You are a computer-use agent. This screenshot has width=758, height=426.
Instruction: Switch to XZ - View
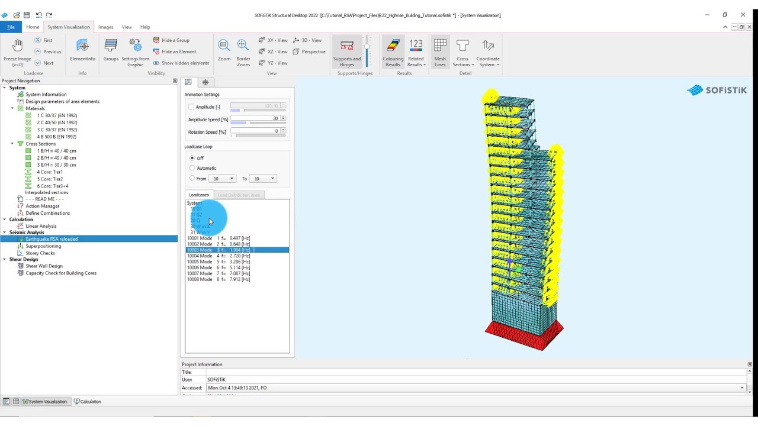[273, 51]
